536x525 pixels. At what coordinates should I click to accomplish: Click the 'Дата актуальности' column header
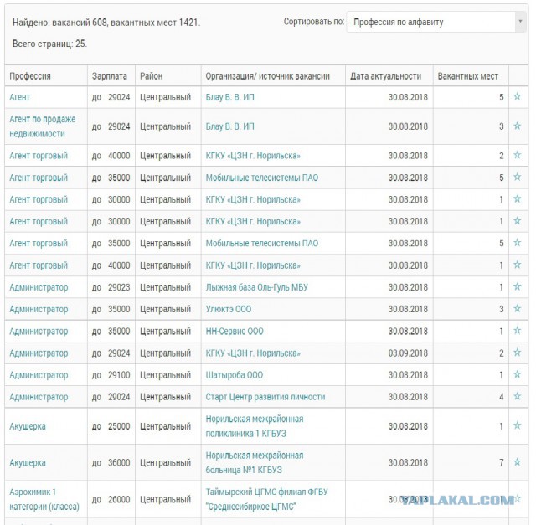385,76
